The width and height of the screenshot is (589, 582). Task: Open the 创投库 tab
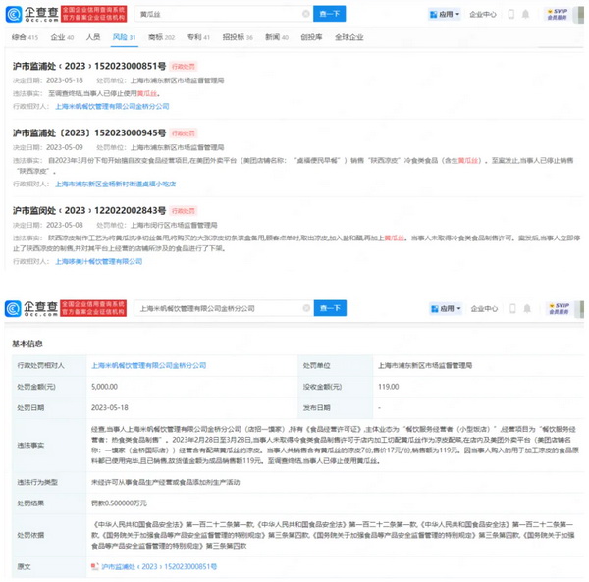[x=311, y=37]
